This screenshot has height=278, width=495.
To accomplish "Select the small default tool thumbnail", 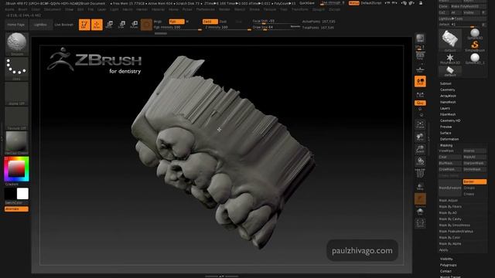I will [x=450, y=71].
